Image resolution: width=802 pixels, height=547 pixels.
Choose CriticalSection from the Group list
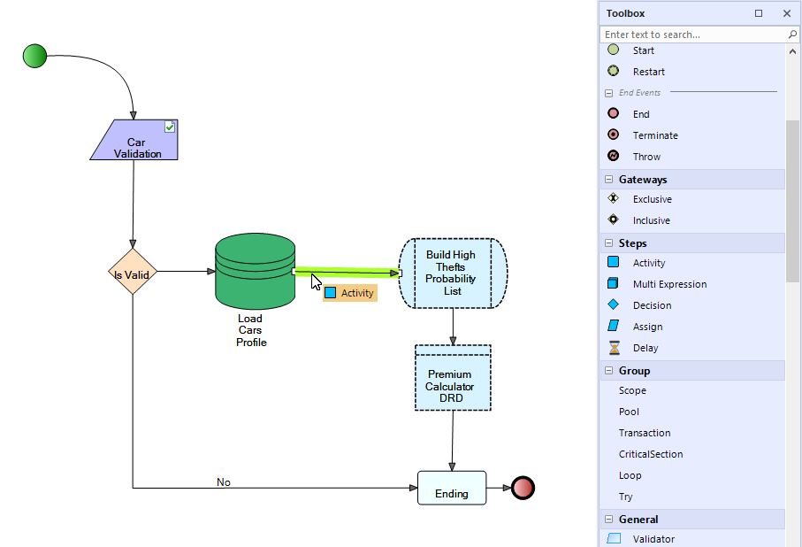(x=651, y=454)
